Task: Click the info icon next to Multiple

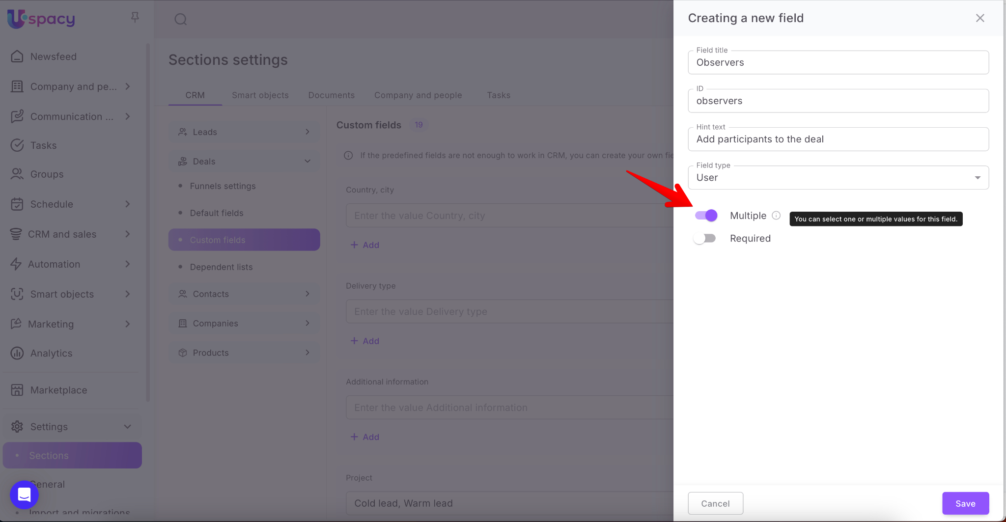Action: [776, 216]
